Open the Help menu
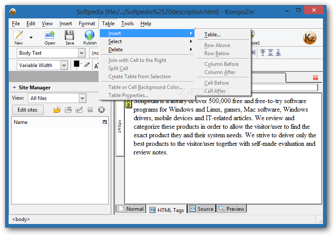This screenshot has width=335, height=236. [146, 24]
